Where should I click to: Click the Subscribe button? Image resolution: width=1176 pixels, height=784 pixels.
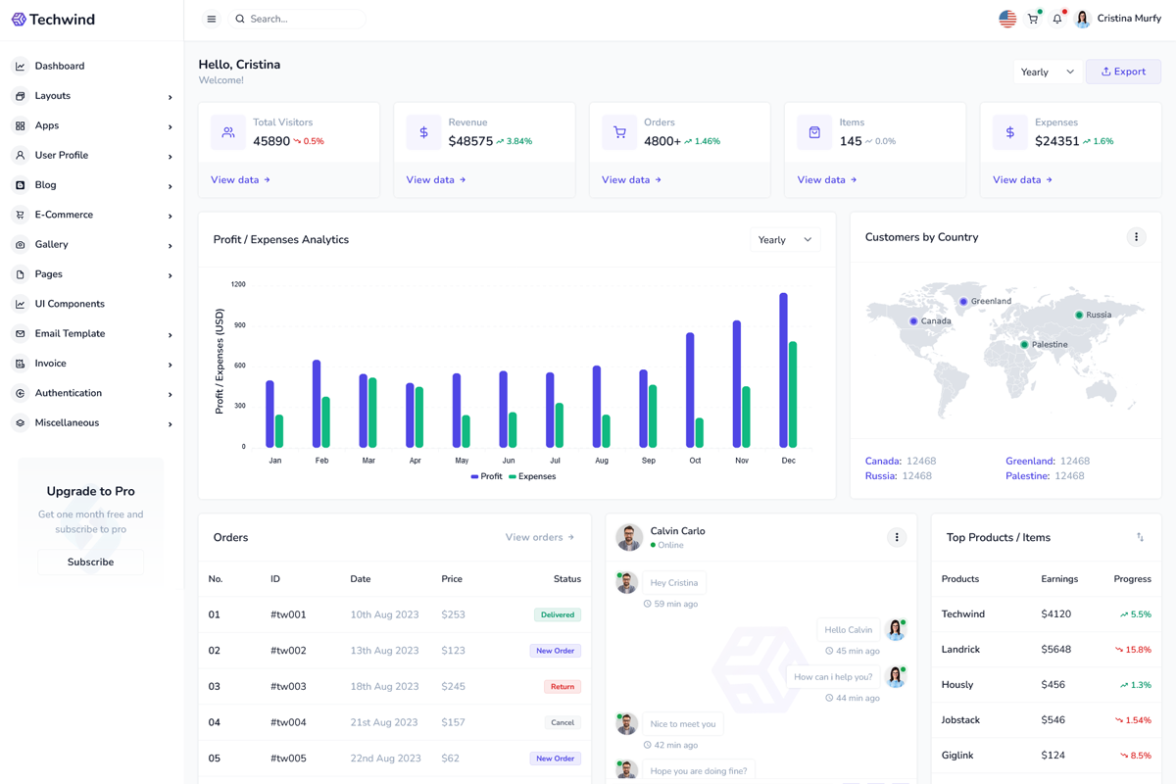(x=90, y=562)
